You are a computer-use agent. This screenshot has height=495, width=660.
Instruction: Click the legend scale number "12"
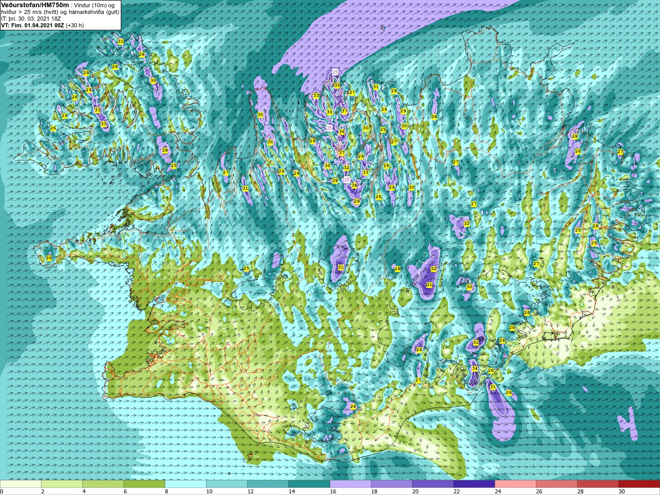click(251, 491)
